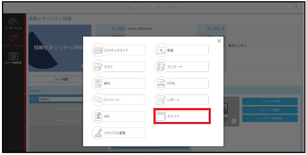307x155 pixels.
Task: Open the レポート report option
Action: coord(182,100)
